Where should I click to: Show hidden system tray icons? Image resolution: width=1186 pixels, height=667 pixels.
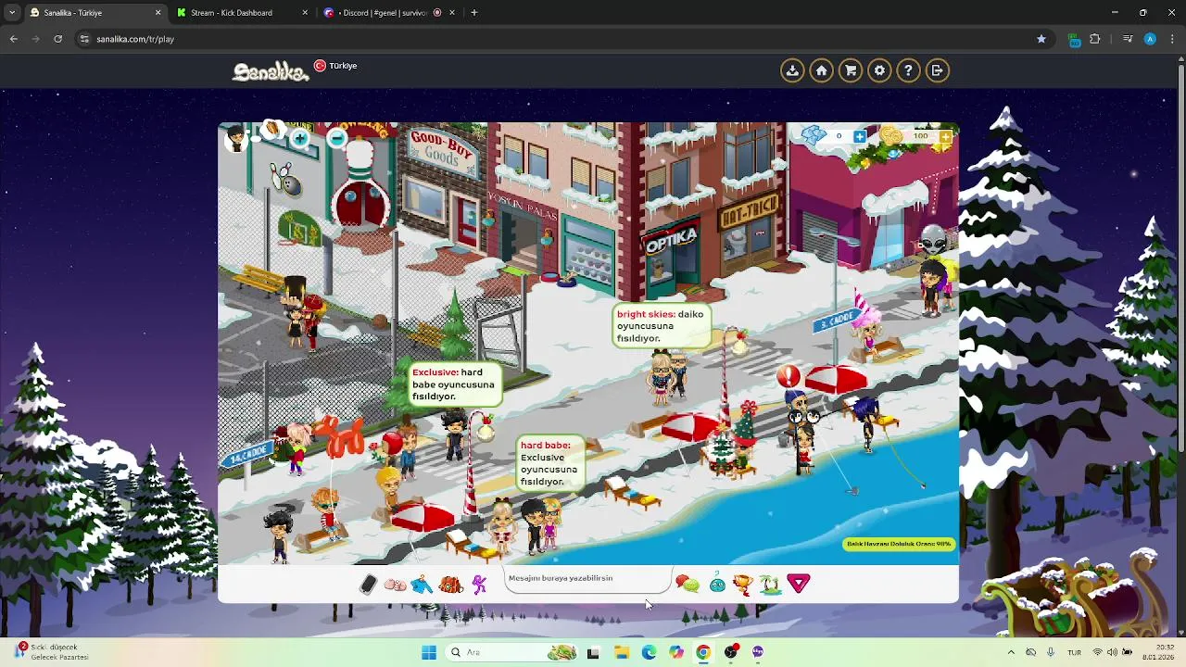click(x=1011, y=652)
